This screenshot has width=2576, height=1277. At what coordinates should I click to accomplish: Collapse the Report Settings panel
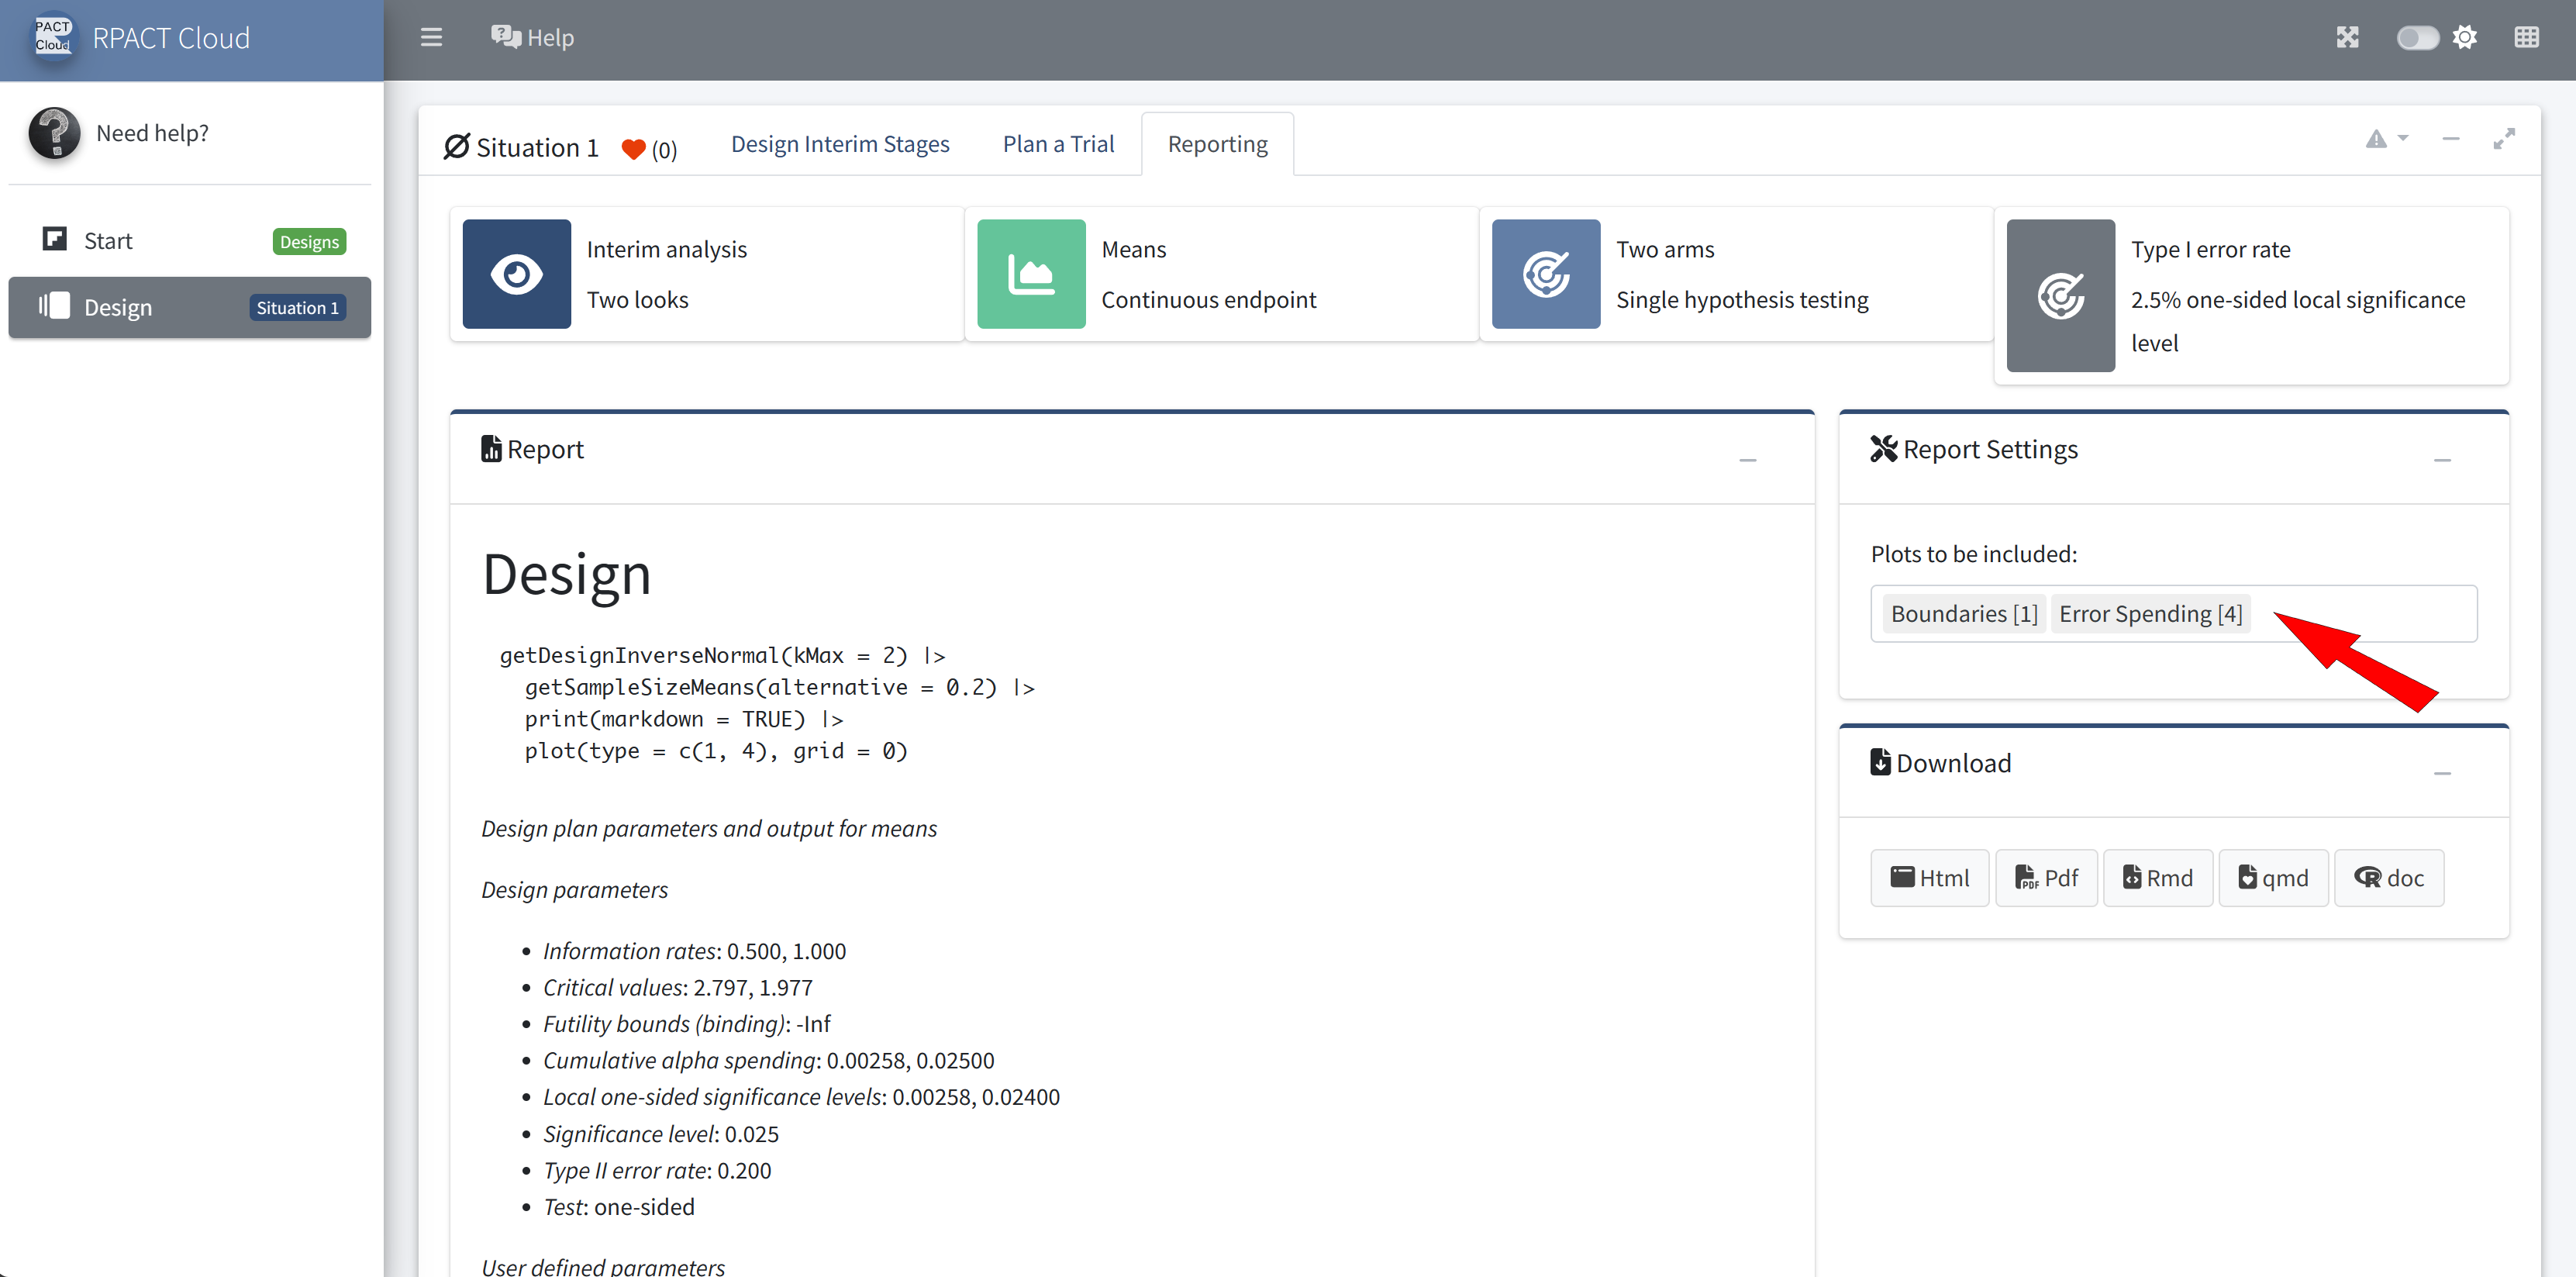click(2442, 460)
